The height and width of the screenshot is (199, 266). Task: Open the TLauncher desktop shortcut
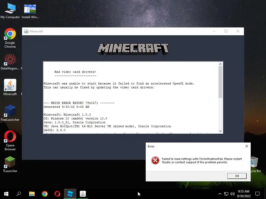[x=10, y=164]
